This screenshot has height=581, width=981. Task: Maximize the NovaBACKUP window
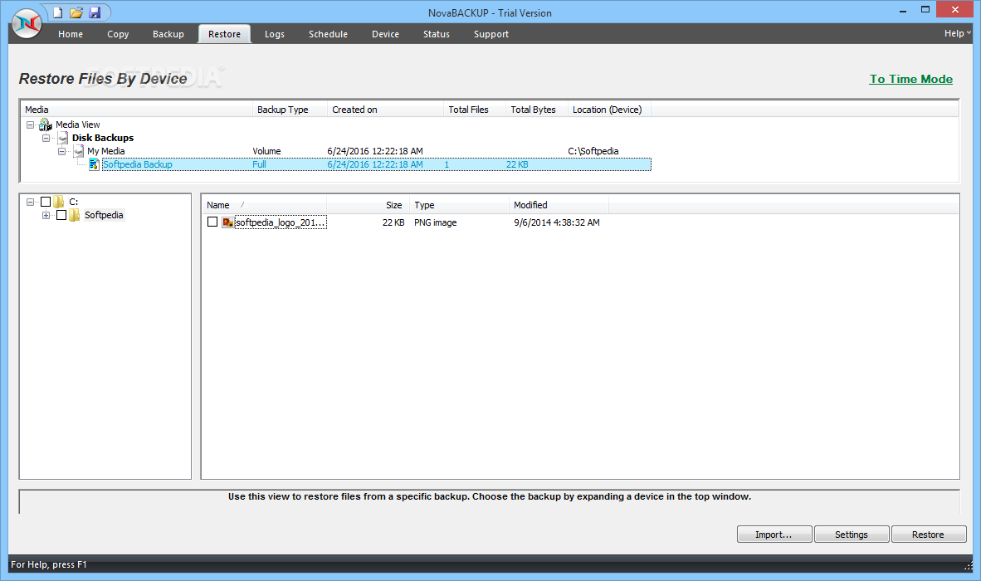[x=925, y=9]
